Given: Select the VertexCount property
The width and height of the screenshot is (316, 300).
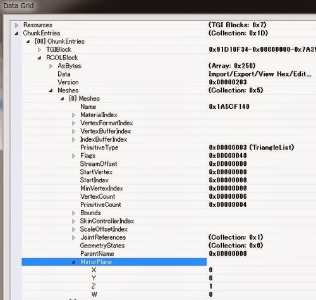Looking at the screenshot, I should coord(98,197).
